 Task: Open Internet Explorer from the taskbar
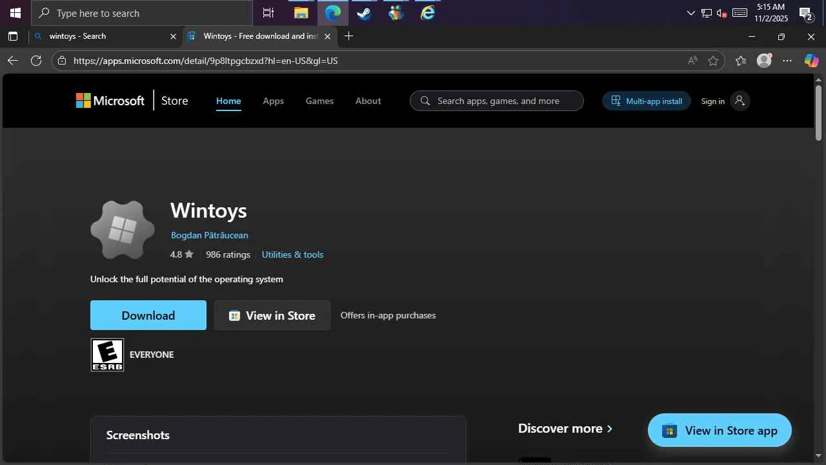coord(428,13)
